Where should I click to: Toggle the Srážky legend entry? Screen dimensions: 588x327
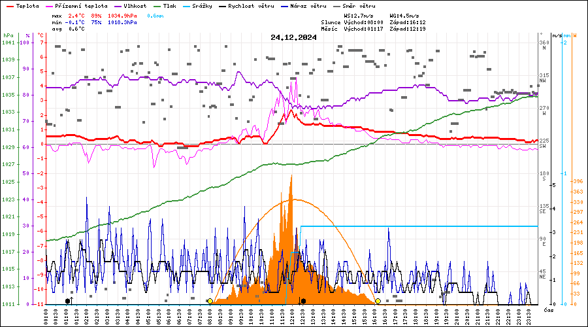point(199,6)
